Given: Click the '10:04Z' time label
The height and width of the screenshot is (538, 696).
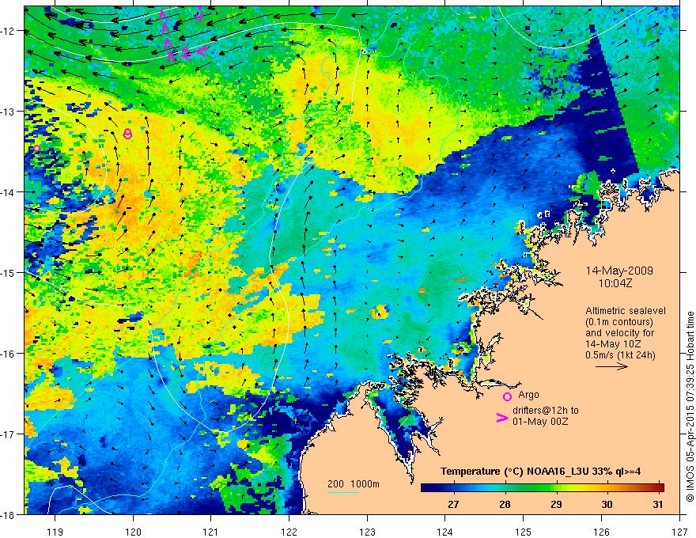Looking at the screenshot, I should (x=615, y=283).
